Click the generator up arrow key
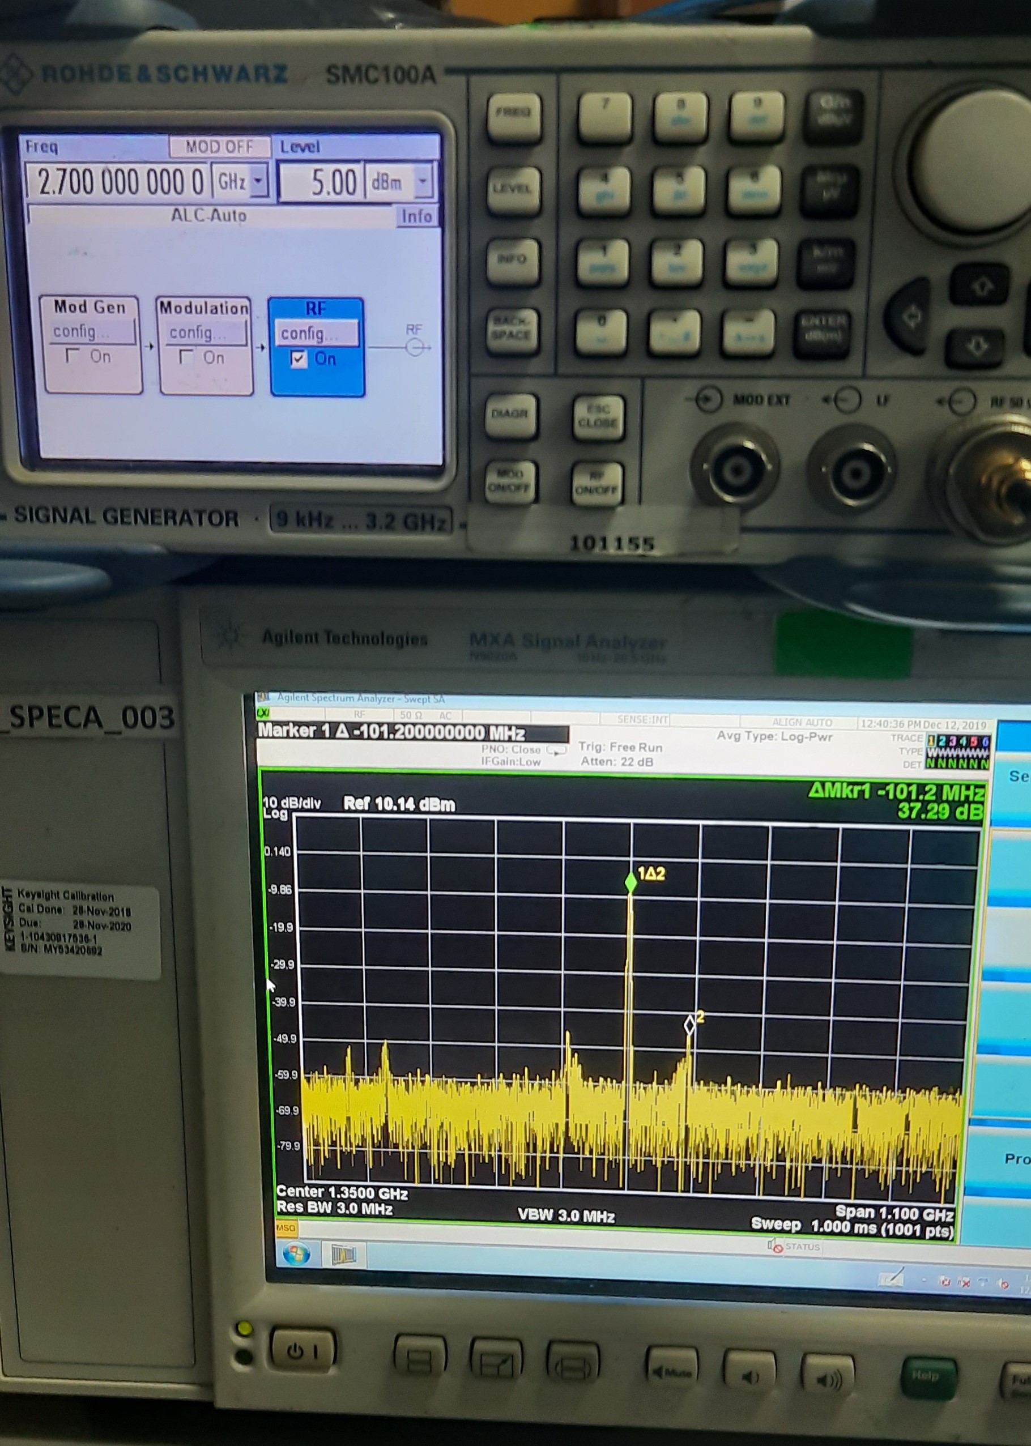Screen dimensions: 1031x1446 982,287
